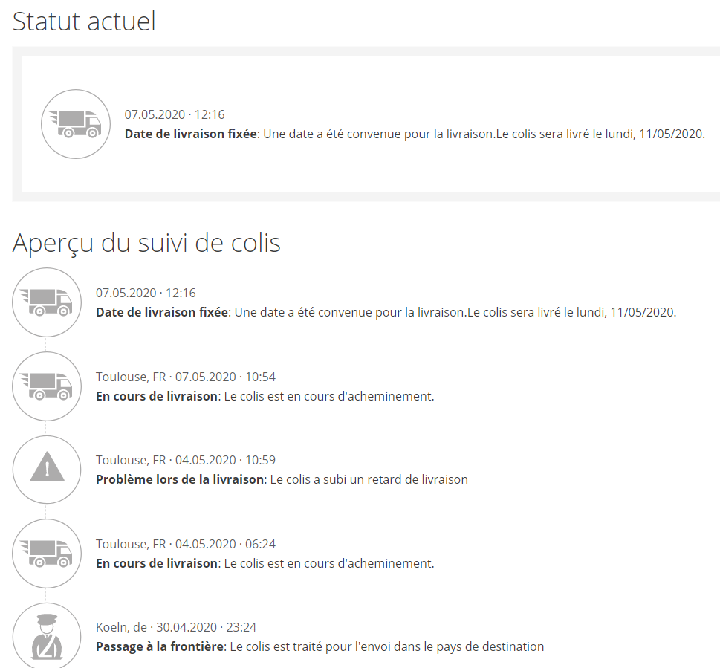Click the truck icon for Toulouse 07.05.2020 10:54
Image resolution: width=720 pixels, height=668 pixels.
pos(47,386)
